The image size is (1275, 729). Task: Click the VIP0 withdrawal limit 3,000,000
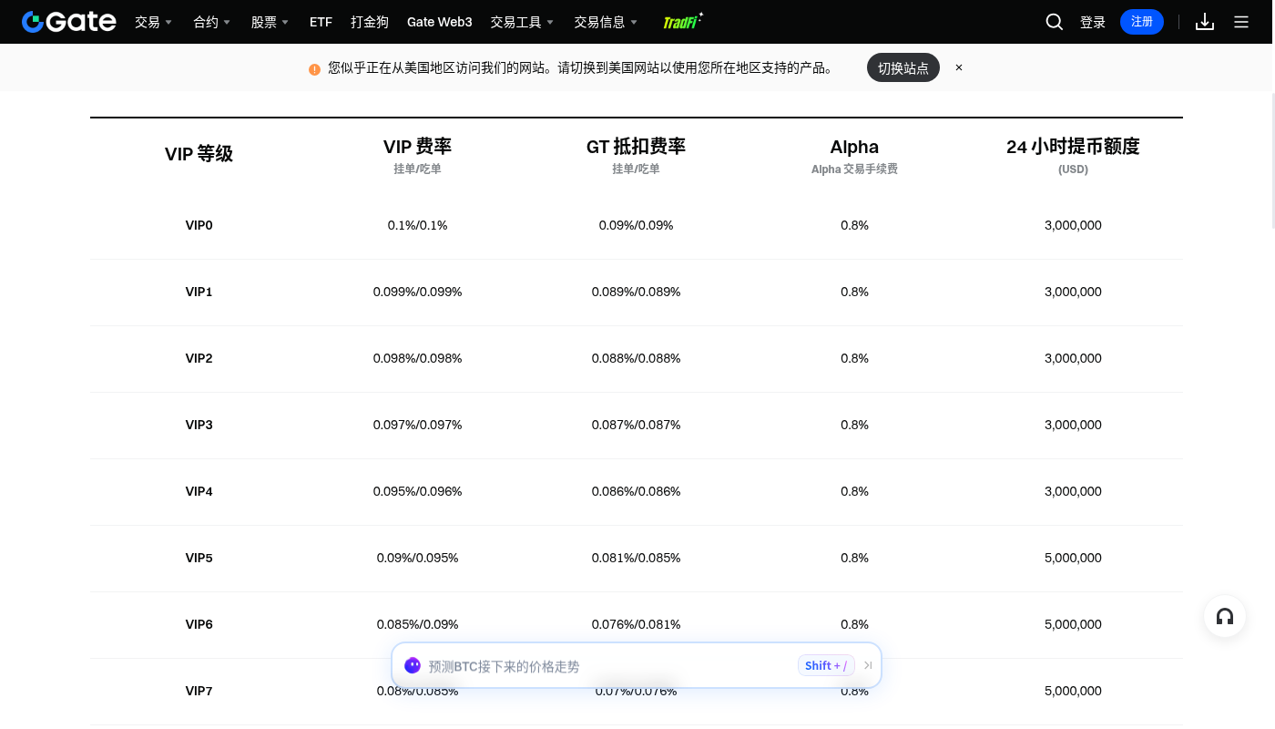1073,225
